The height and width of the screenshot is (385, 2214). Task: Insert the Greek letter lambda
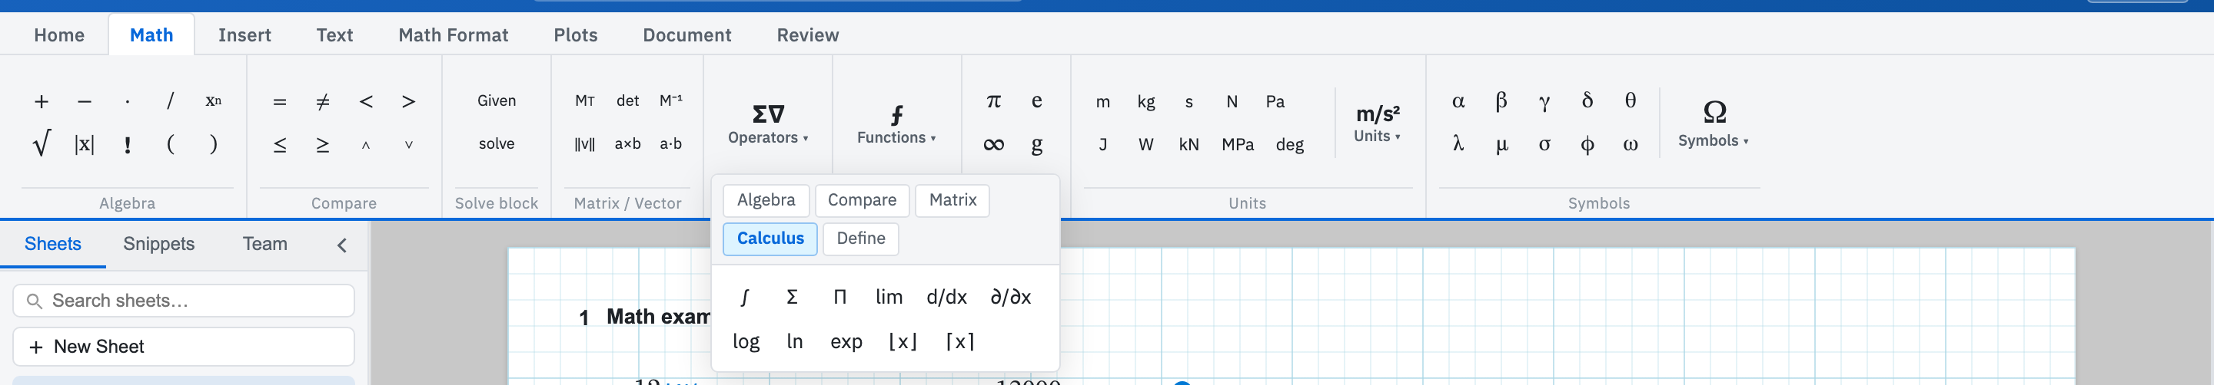[x=1458, y=144]
